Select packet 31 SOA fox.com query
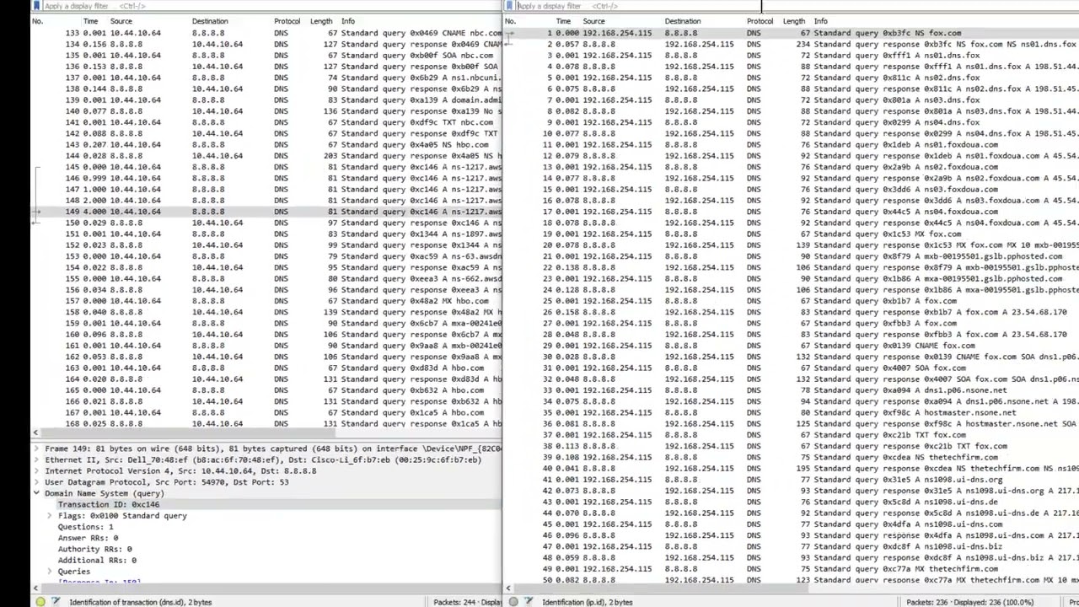 [x=792, y=368]
